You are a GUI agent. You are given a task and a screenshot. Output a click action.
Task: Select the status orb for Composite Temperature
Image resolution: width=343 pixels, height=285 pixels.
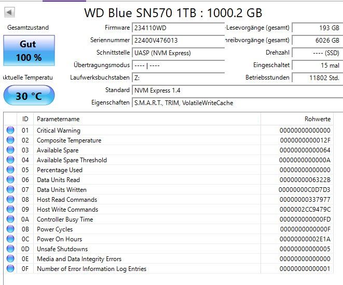10,140
